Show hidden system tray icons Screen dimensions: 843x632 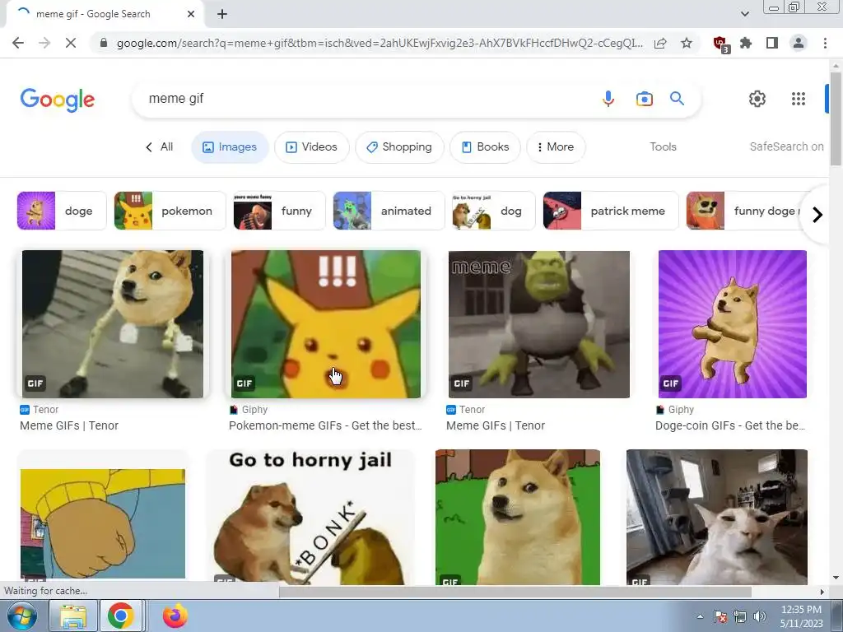pos(700,616)
